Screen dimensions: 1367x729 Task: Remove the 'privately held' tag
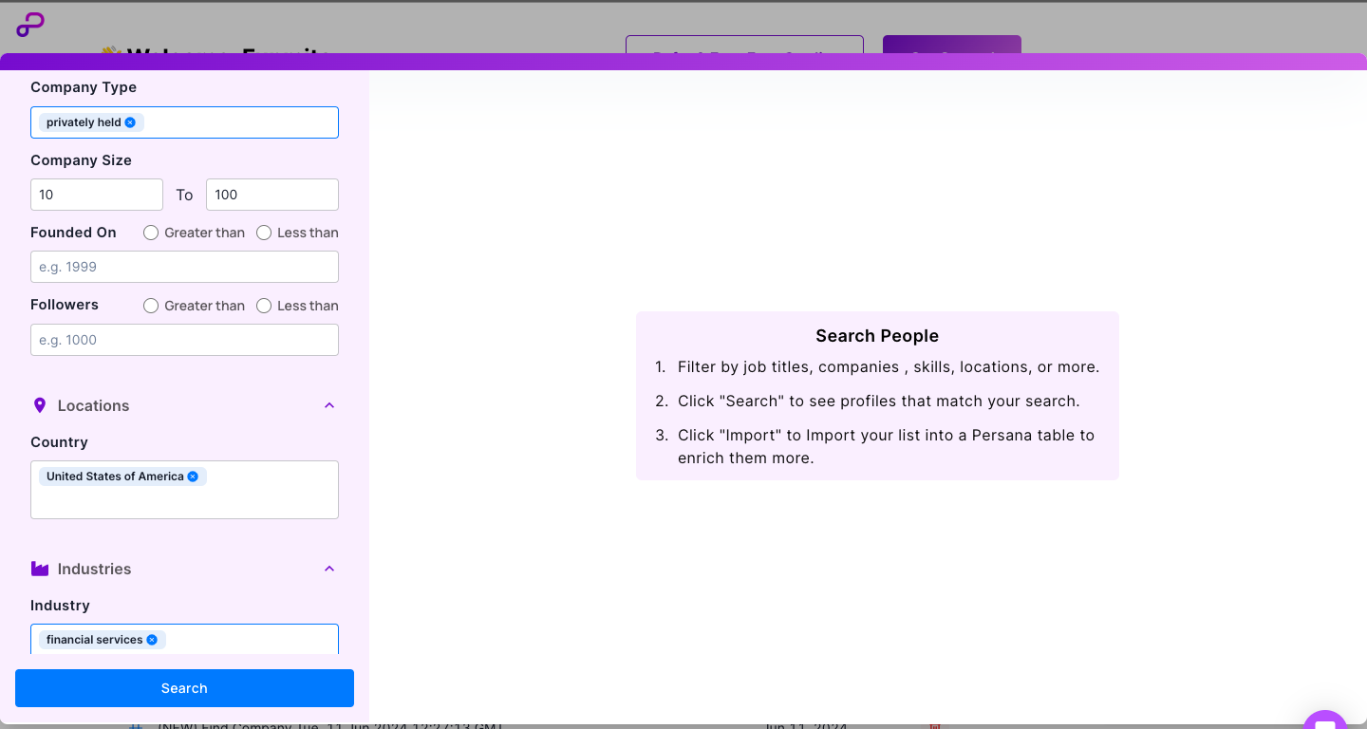pyautogui.click(x=130, y=122)
